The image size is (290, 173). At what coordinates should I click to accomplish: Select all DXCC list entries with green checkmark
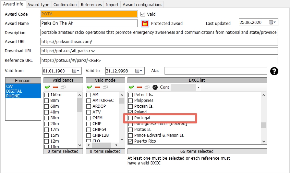coord(132,87)
